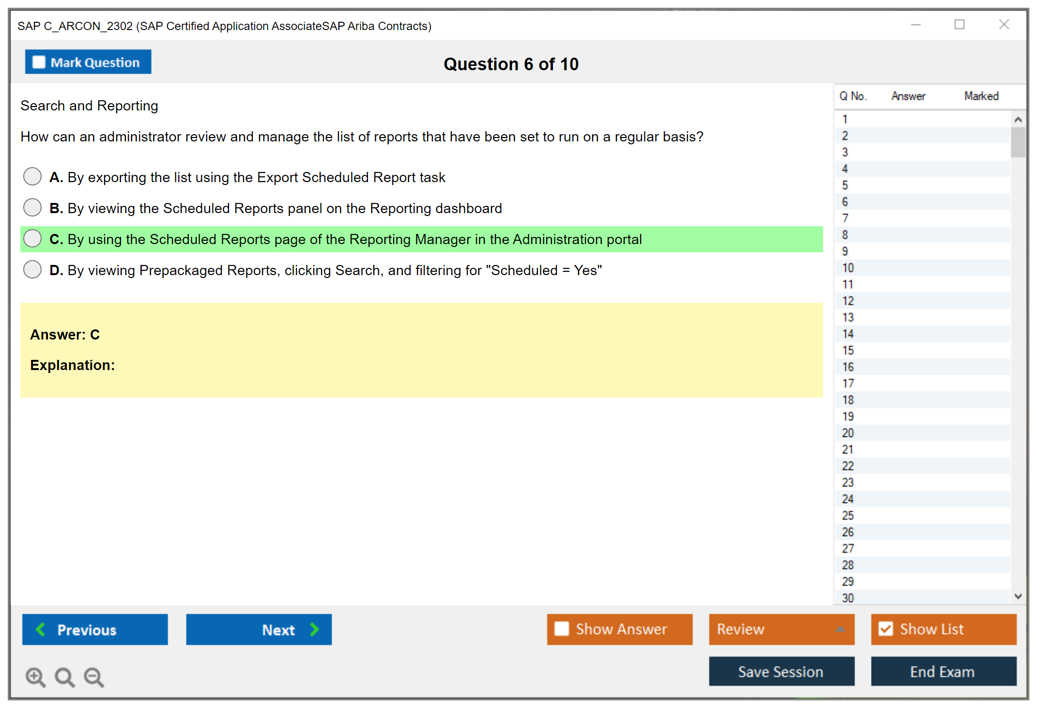
Task: Click the green left arrow on Previous
Action: [41, 629]
